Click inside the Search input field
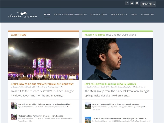This screenshot has width=164, height=123. click(147, 4)
